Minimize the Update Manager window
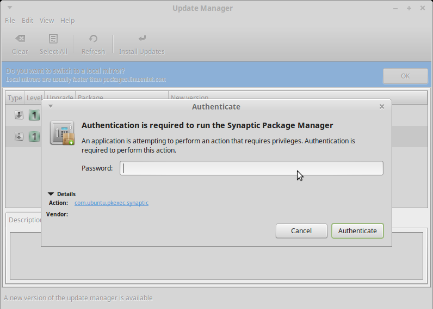433x309 pixels. point(395,8)
